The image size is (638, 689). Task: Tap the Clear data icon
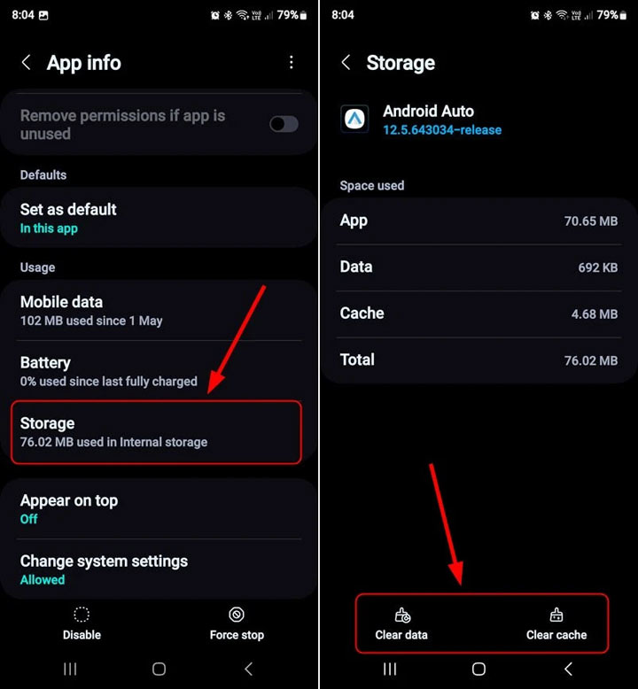coord(401,615)
